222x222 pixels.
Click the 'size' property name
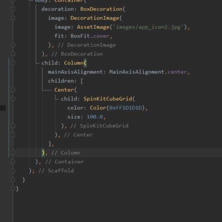pos(74,117)
